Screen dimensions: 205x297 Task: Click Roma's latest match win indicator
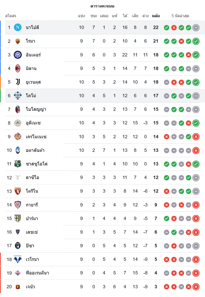click(196, 41)
